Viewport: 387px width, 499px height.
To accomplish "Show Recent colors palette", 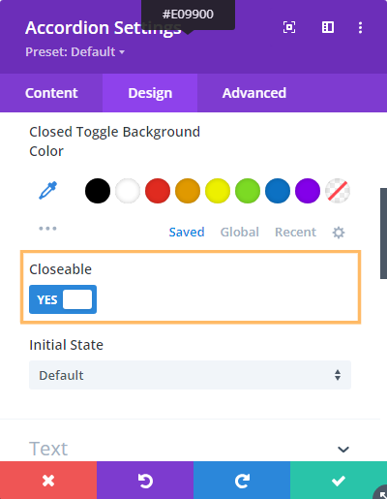I will coord(295,233).
